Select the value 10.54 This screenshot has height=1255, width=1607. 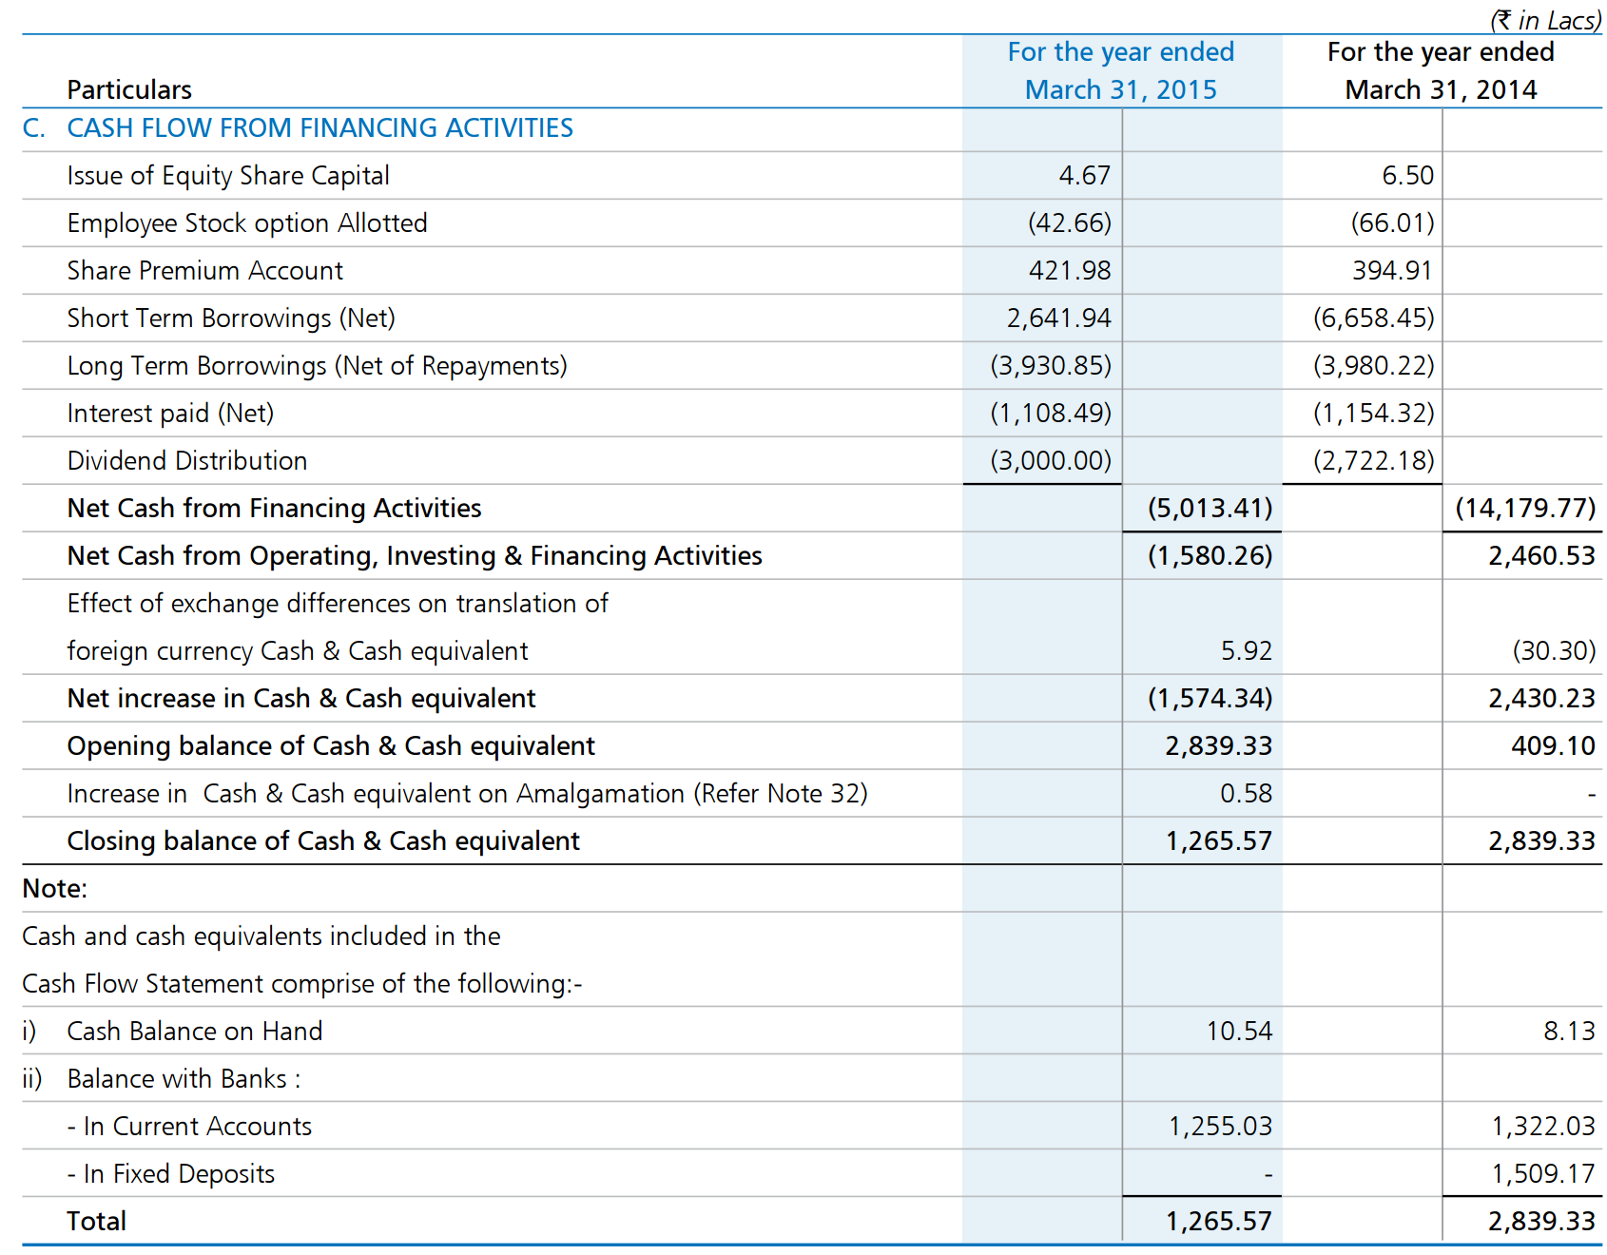click(1239, 1031)
